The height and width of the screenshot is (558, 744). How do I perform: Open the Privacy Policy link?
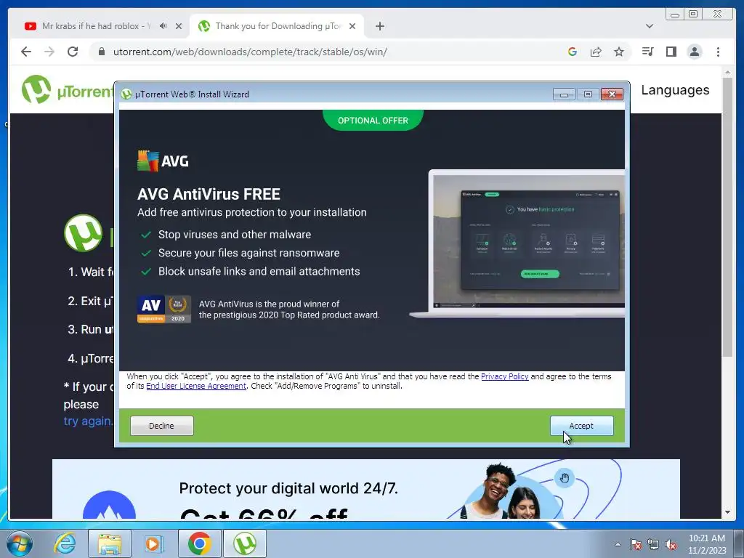[504, 376]
